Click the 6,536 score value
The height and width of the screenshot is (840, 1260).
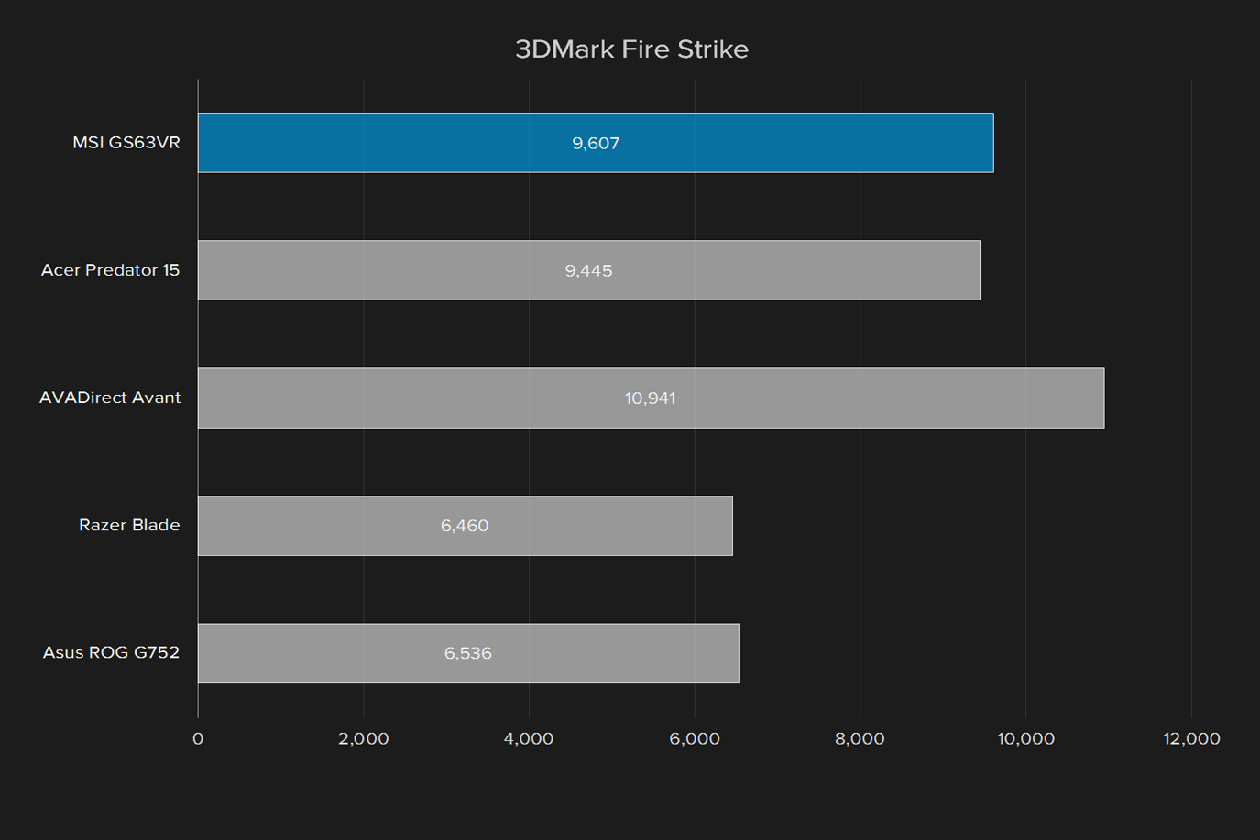click(x=468, y=653)
